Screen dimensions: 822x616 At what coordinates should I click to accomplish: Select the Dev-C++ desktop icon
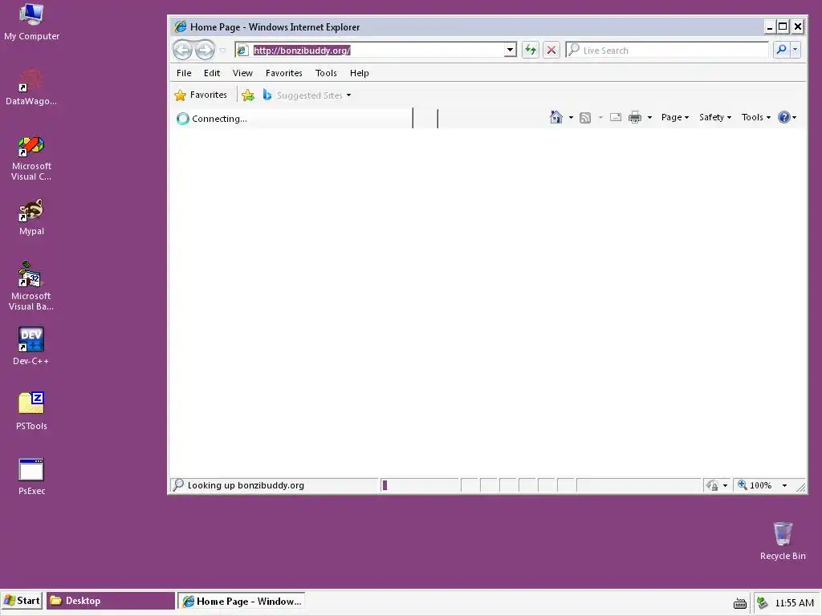pos(31,346)
